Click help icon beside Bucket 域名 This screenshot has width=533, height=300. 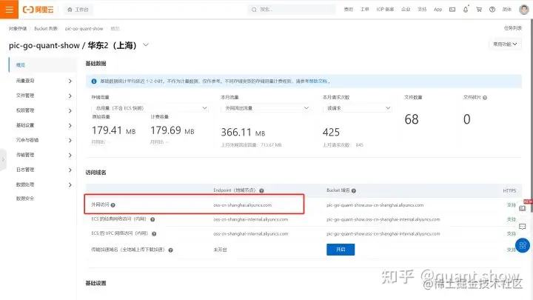tap(354, 191)
